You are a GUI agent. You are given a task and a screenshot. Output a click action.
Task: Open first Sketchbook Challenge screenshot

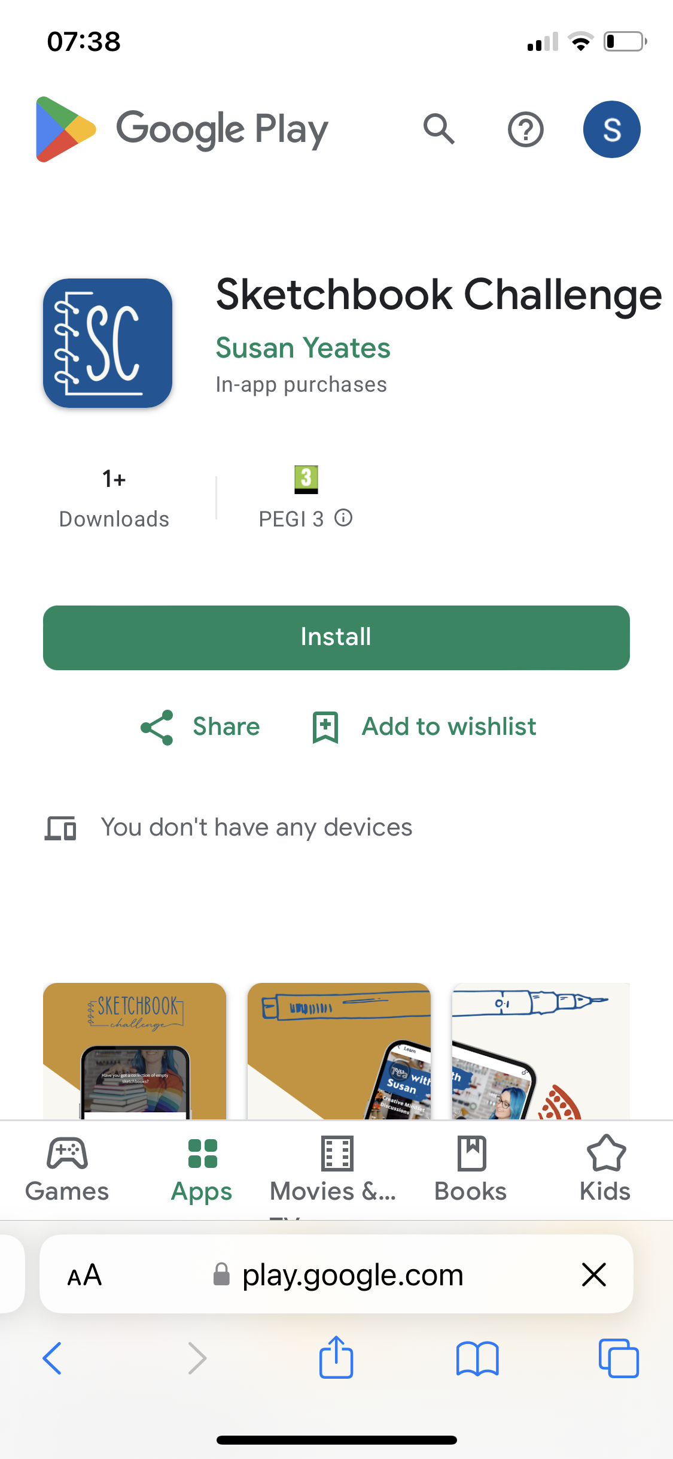click(135, 1051)
